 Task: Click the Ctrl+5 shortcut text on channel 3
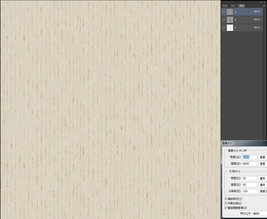[257, 27]
